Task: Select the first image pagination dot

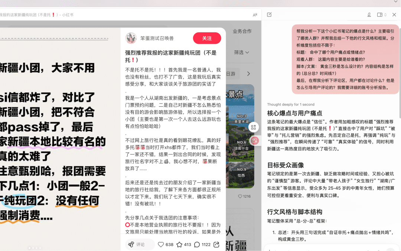Action: (x=29, y=248)
